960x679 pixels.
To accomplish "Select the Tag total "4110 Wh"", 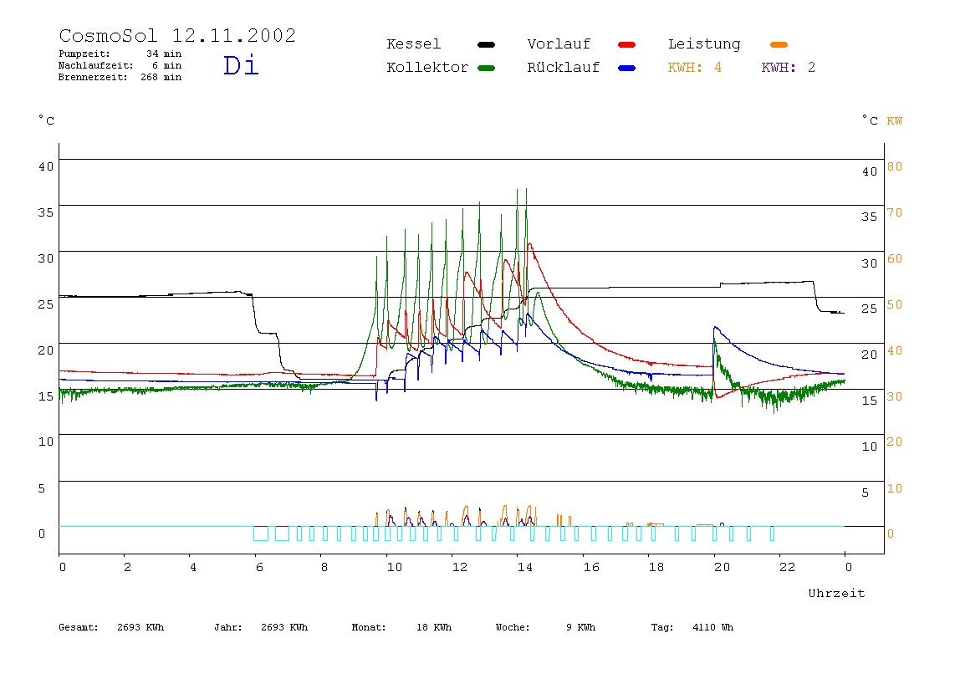I will coord(713,627).
